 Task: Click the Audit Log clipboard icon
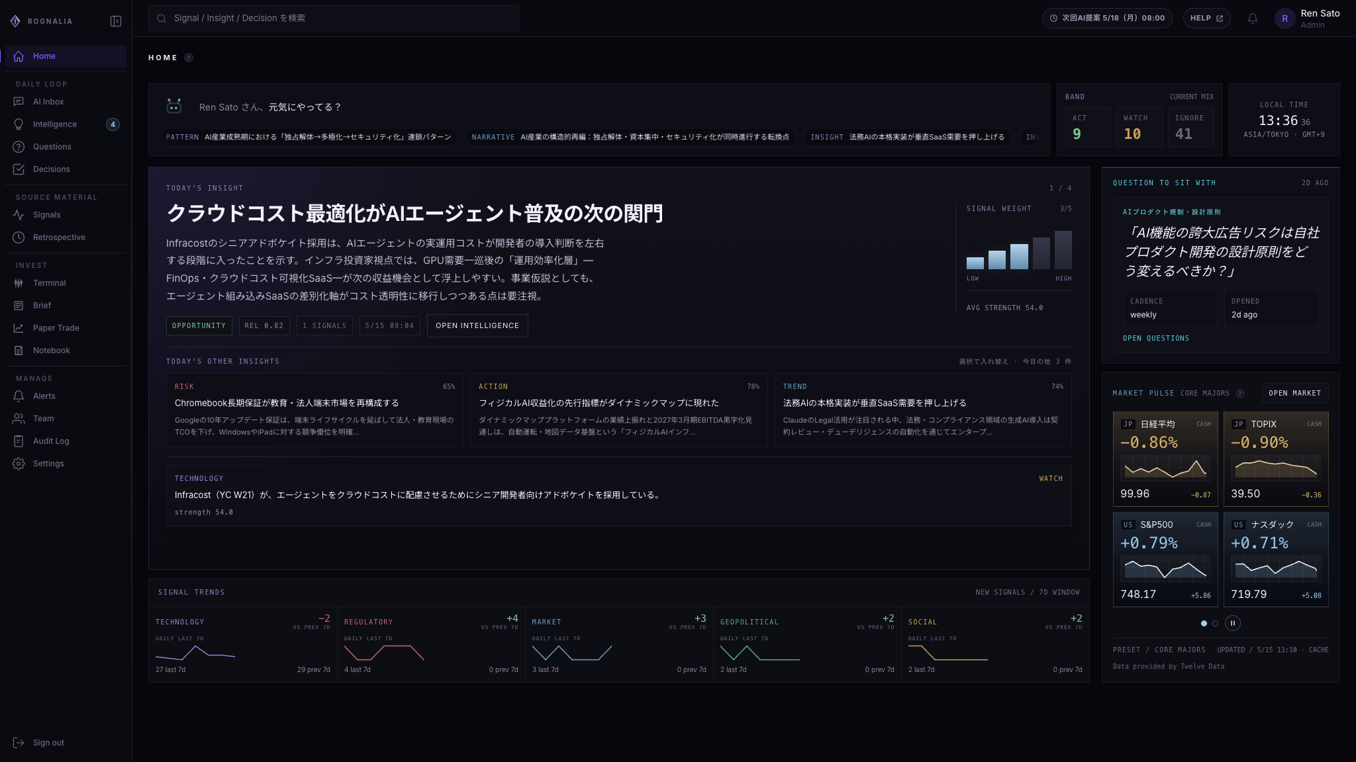[19, 441]
